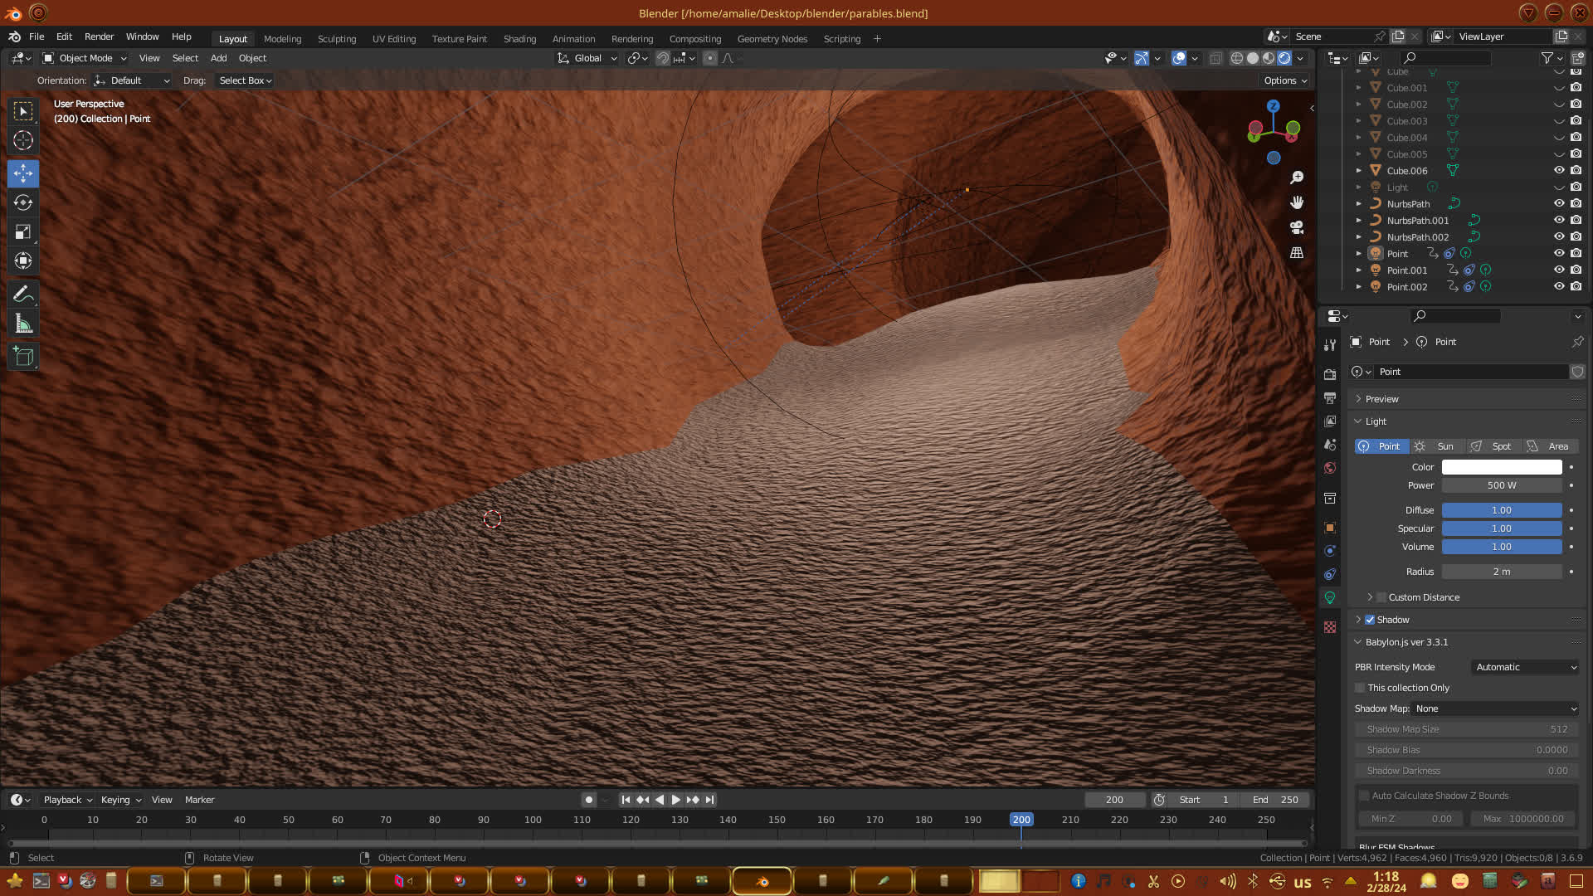The image size is (1593, 896).
Task: Expand the Preview panel
Action: [x=1381, y=399]
